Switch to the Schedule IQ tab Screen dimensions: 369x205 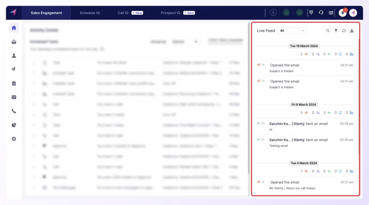pos(90,13)
